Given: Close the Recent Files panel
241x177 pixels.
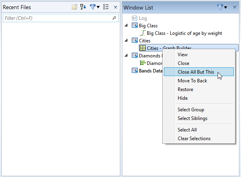Looking at the screenshot, I should tap(116, 7).
